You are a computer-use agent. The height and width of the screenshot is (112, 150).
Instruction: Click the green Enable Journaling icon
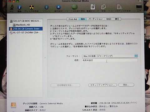click(x=75, y=7)
